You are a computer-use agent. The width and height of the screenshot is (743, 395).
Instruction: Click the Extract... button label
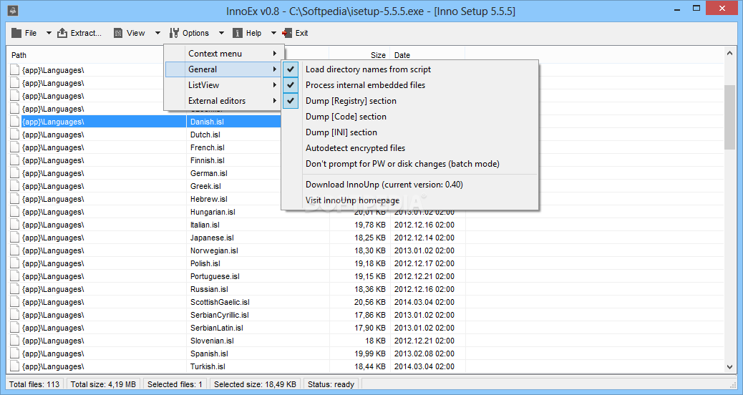pos(86,33)
